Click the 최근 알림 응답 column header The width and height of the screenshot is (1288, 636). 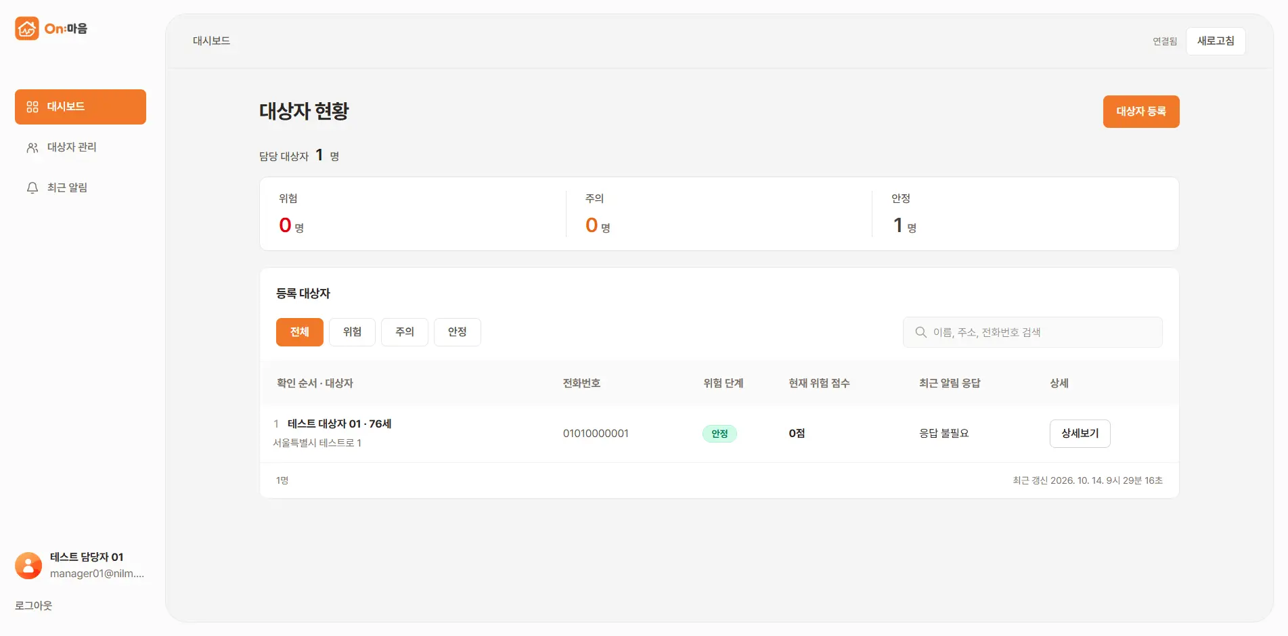(950, 383)
